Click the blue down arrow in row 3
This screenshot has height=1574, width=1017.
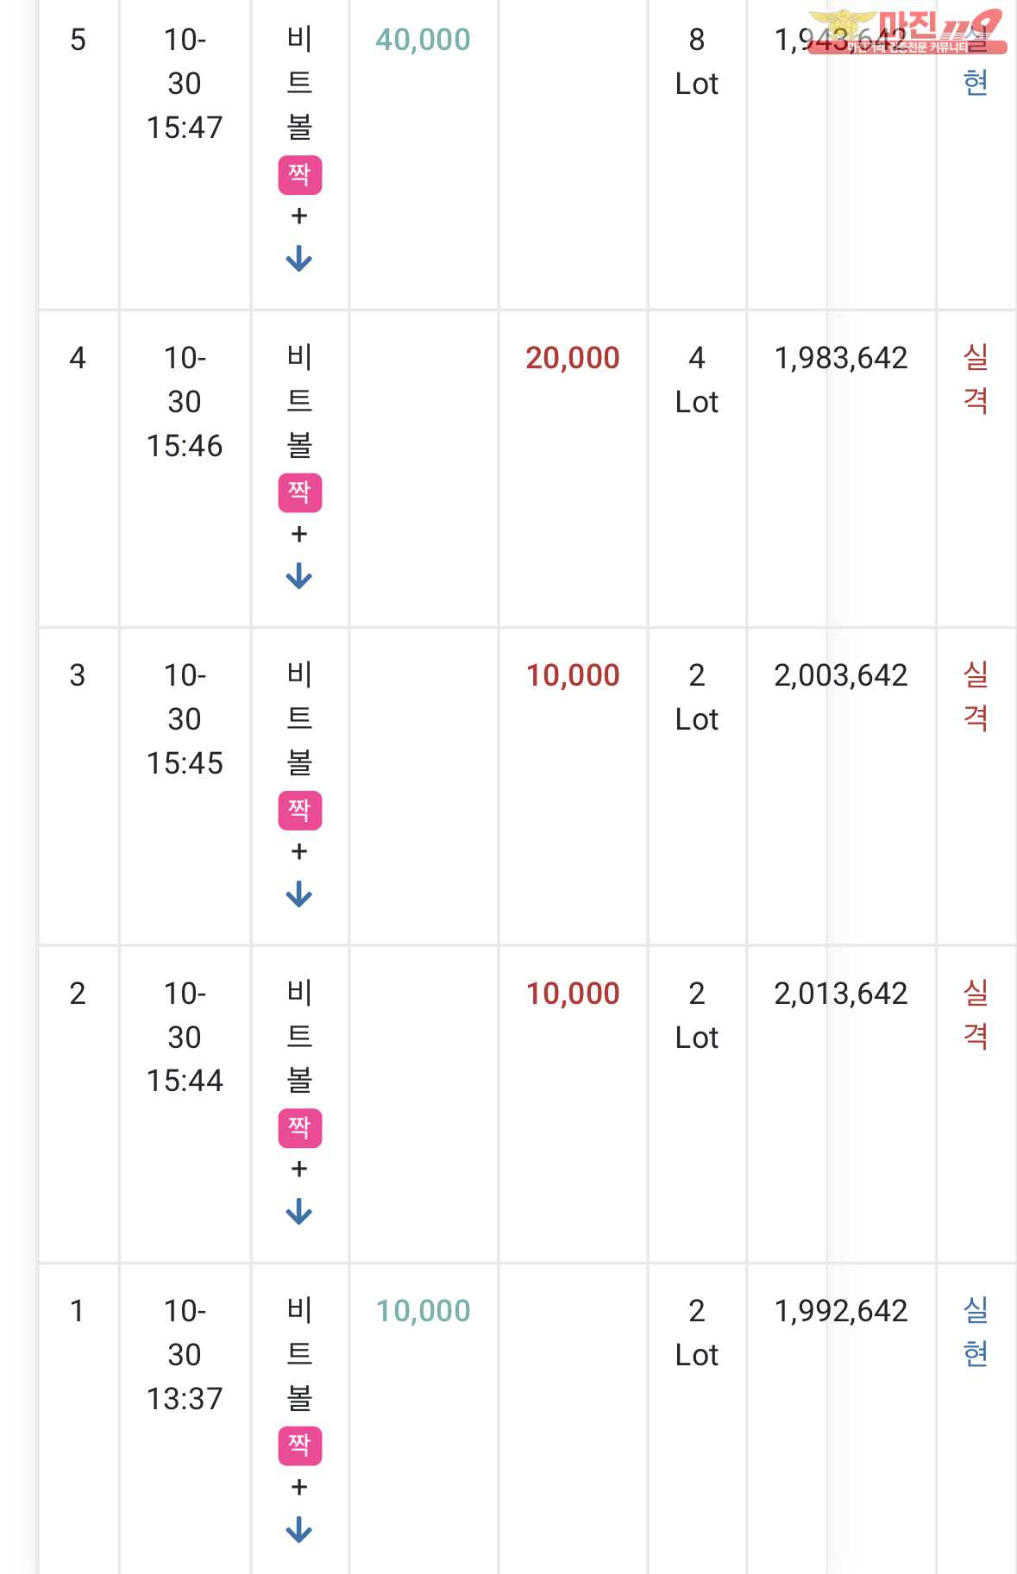tap(298, 894)
